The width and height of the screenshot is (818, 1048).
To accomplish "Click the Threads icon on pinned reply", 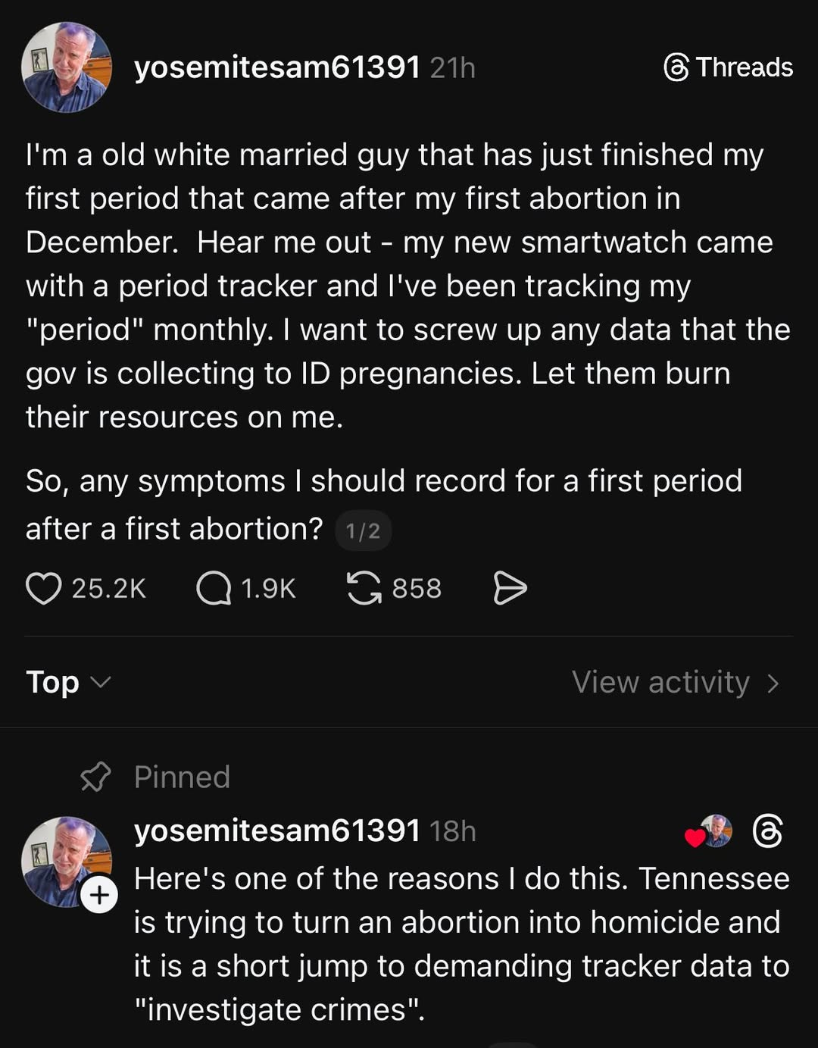I will [x=767, y=831].
